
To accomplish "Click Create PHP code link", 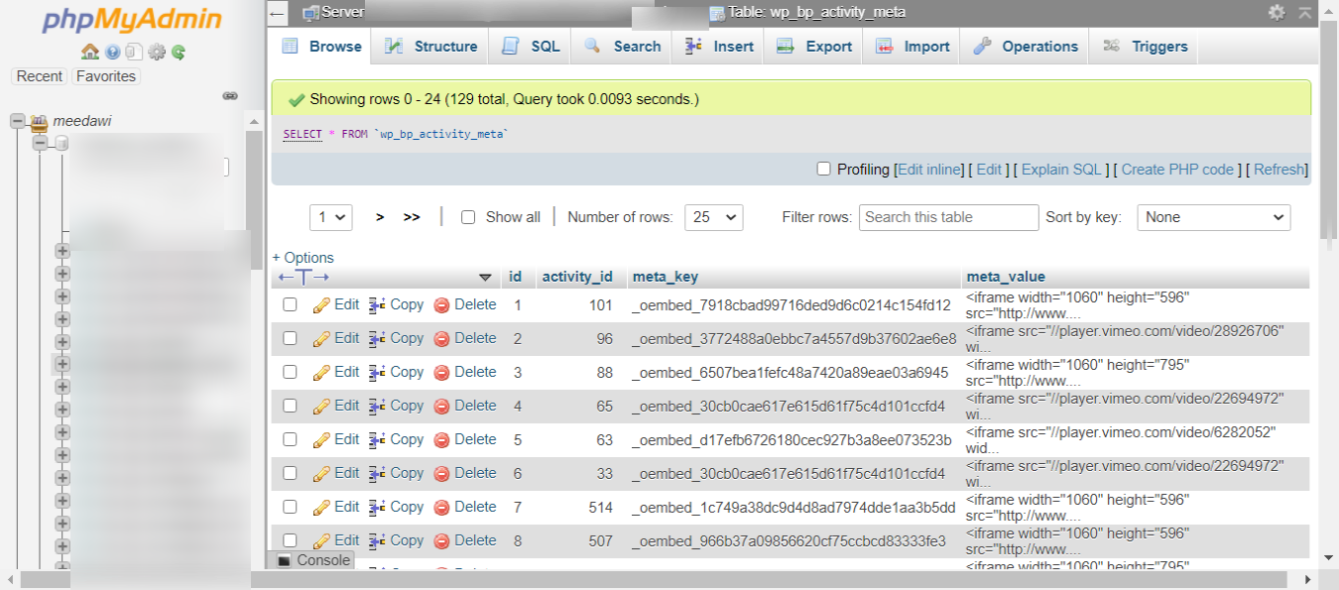I will [x=1177, y=170].
